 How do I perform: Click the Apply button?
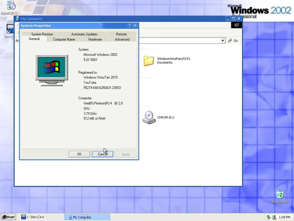tap(126, 154)
